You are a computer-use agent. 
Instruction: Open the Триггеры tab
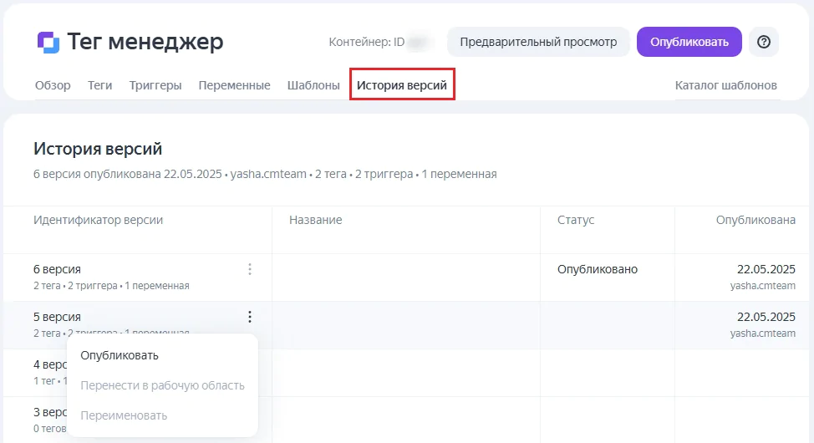click(155, 85)
